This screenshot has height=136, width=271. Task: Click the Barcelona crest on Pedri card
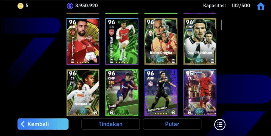[111, 84]
